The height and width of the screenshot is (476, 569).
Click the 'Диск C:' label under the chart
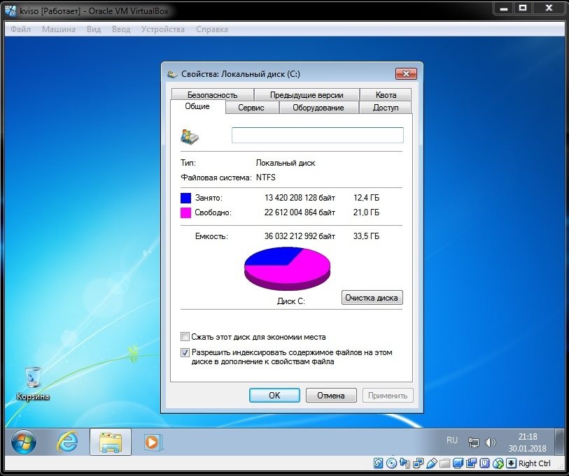point(291,301)
